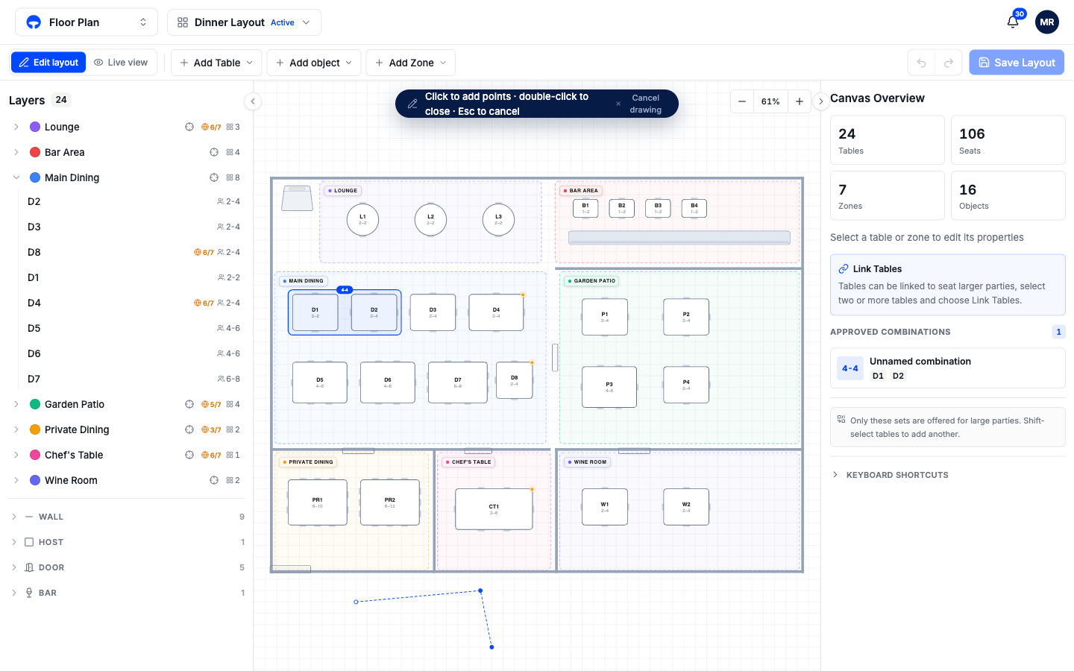
Task: Zoom in with the plus icon
Action: tap(800, 101)
